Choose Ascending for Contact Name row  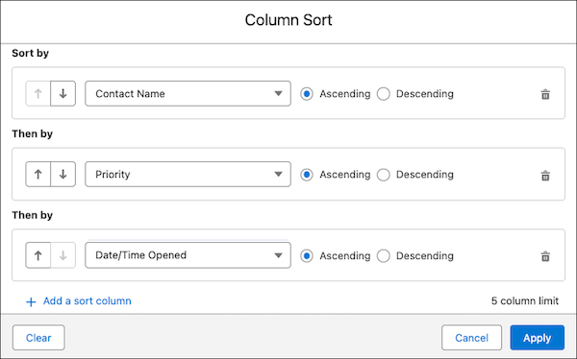pyautogui.click(x=307, y=94)
